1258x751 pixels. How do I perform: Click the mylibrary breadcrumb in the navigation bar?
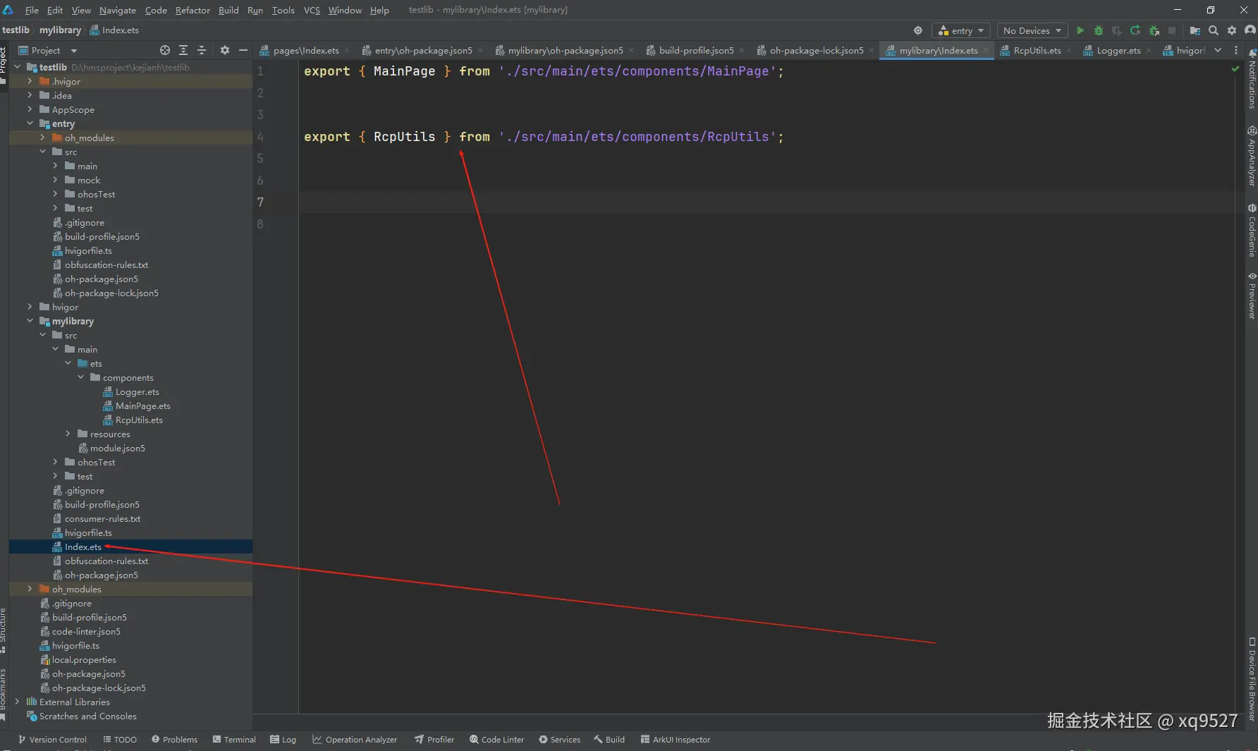click(60, 30)
